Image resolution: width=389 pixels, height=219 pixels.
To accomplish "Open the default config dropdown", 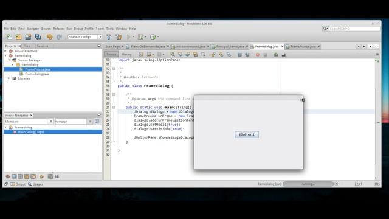I will pos(100,37).
